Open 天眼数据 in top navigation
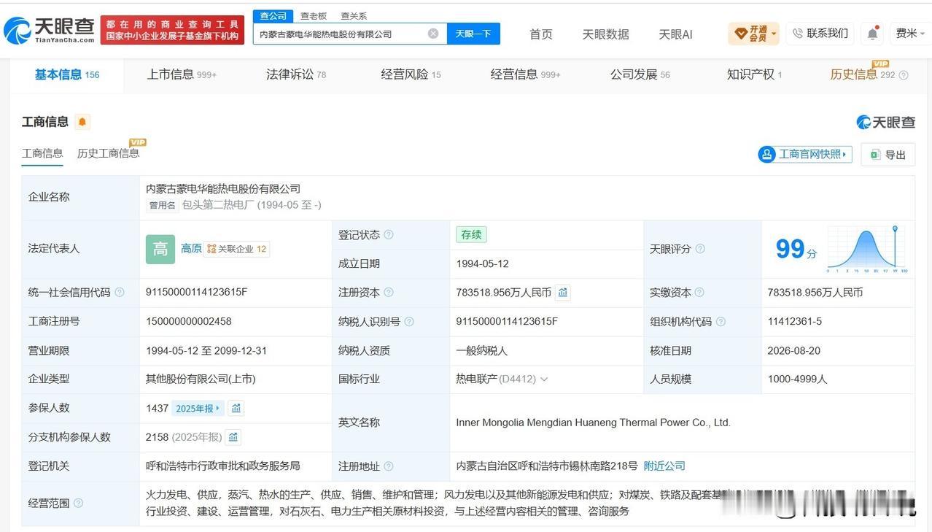This screenshot has height=532, width=932. (x=605, y=34)
